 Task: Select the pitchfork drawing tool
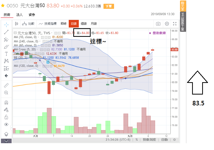coord(6,40)
